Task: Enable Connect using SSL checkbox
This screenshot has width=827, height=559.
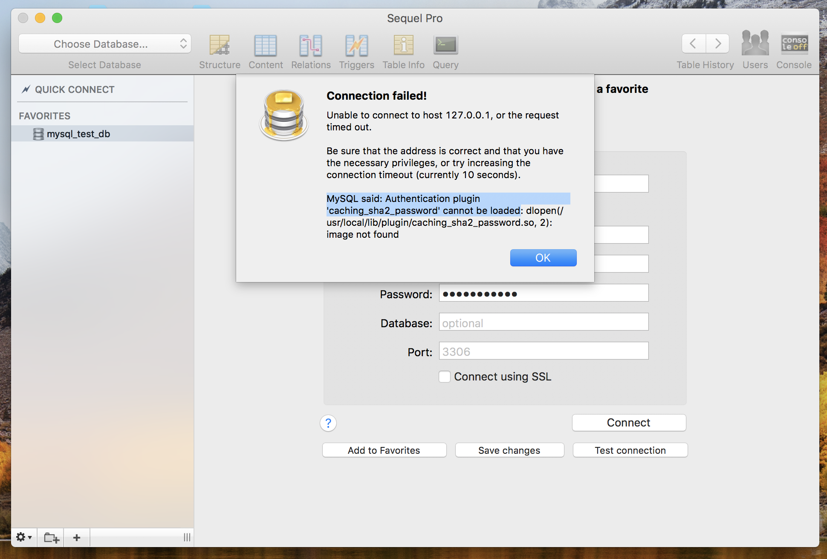Action: tap(445, 377)
